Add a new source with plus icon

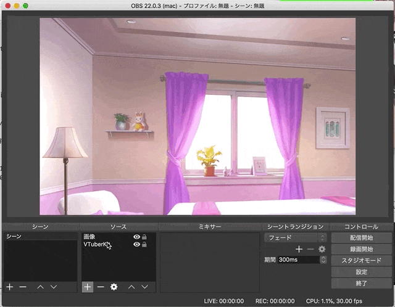88,287
